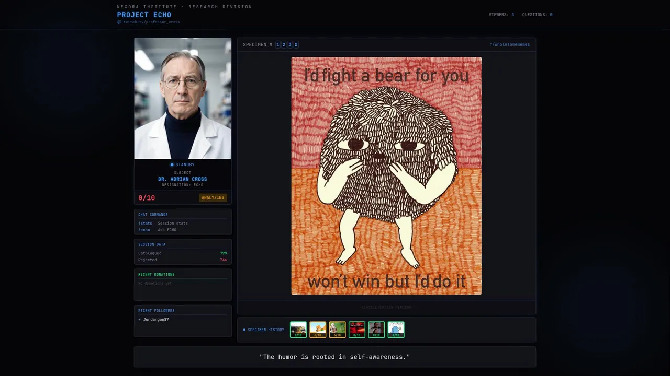670x376 pixels.
Task: Select the dark red history thumbnail
Action: pyautogui.click(x=357, y=330)
